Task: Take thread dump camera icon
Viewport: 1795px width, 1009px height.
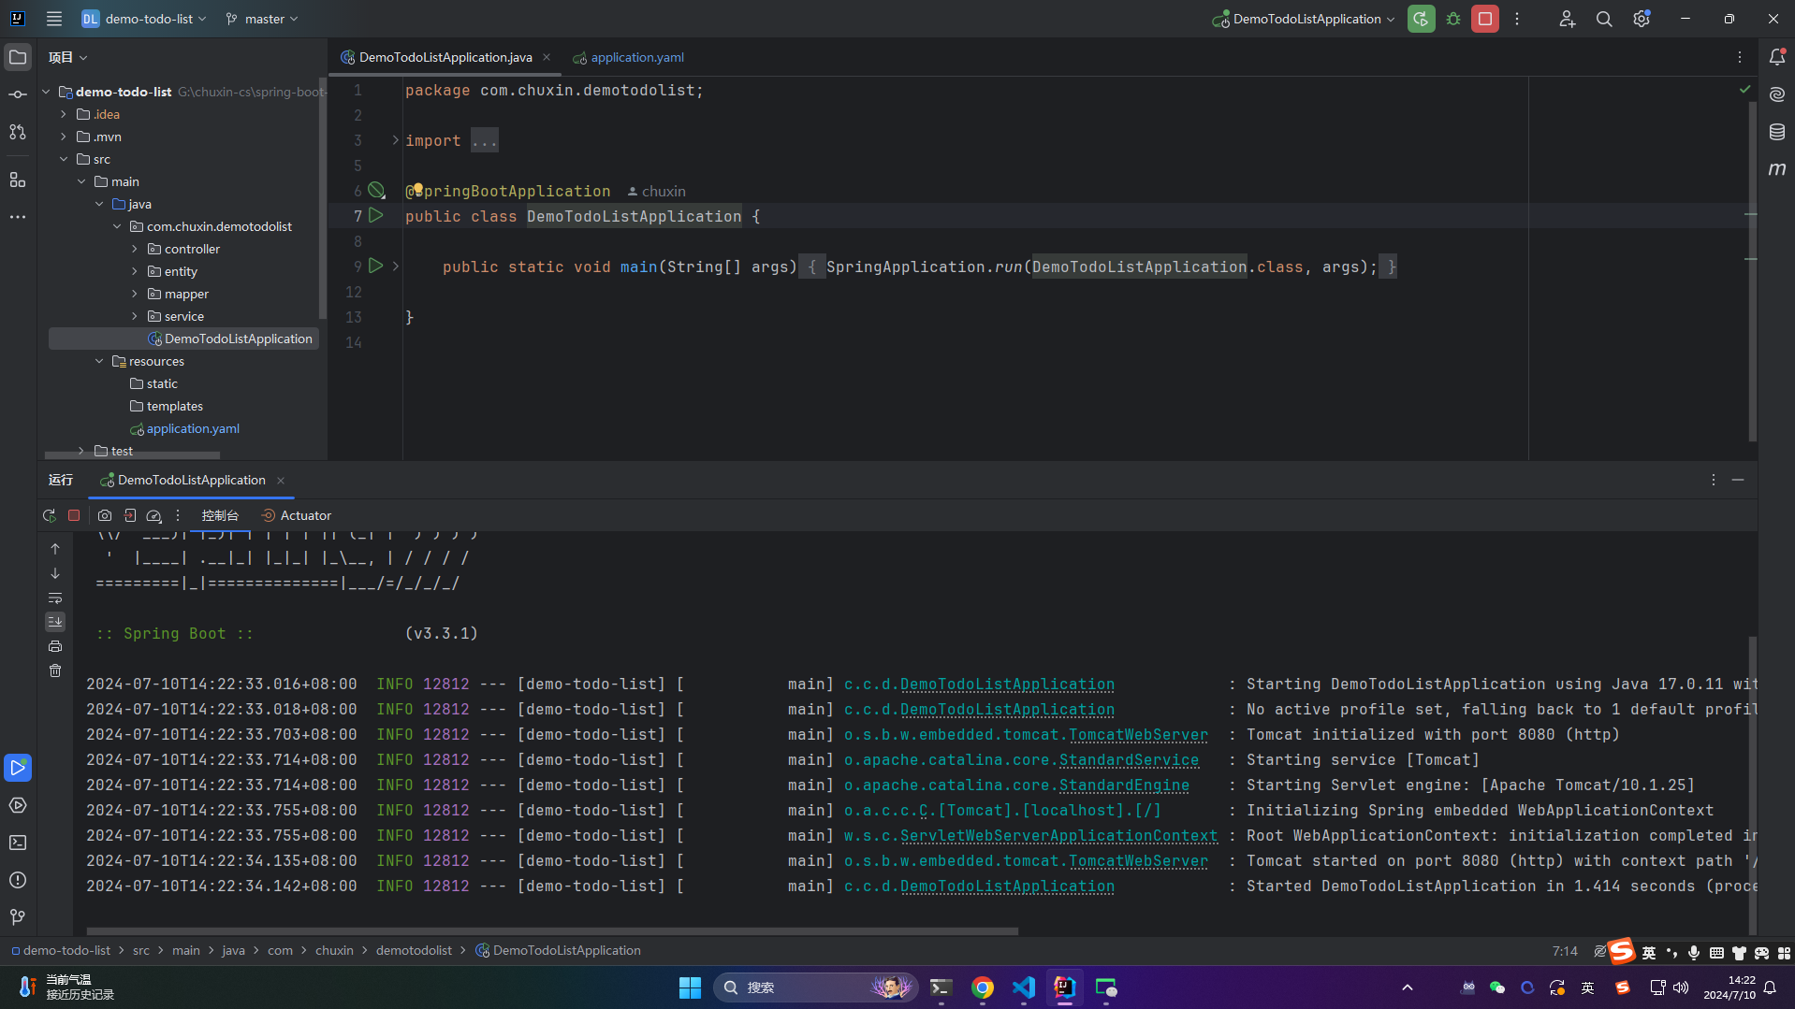Action: click(105, 515)
